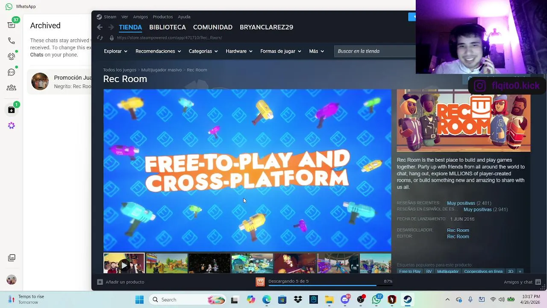The height and width of the screenshot is (308, 547).
Task: Click the Multijugador tag
Action: coord(448,271)
